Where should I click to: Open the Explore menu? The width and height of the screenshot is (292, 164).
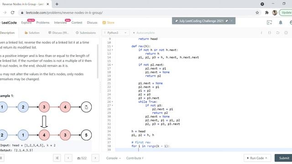(x=26, y=22)
